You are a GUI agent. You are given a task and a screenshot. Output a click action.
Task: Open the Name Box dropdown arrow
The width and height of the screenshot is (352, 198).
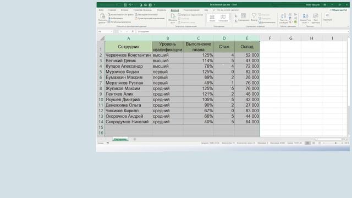point(112,31)
